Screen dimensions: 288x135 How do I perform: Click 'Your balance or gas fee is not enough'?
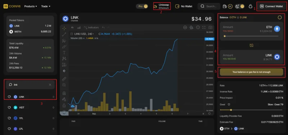coord(251,72)
